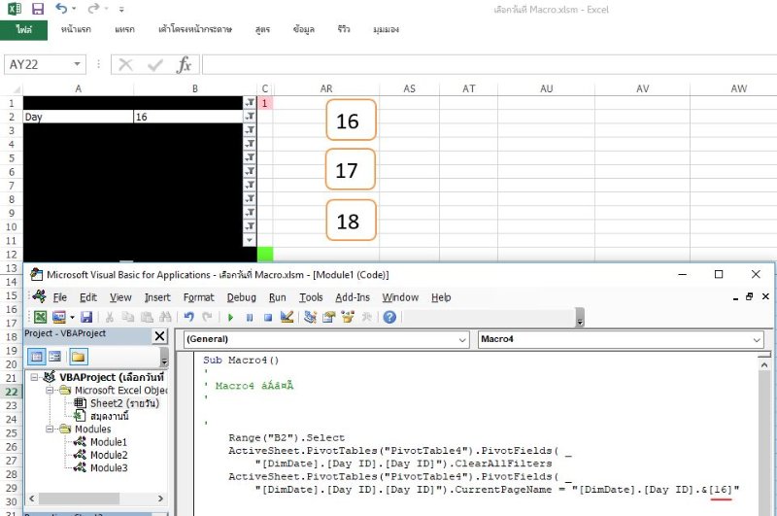Open the Debug menu in VBA editor
Screen dimensions: 777x516
tap(241, 297)
